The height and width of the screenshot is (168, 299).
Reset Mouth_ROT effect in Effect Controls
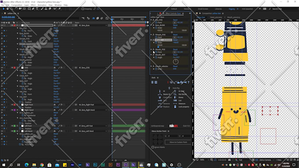[175, 55]
